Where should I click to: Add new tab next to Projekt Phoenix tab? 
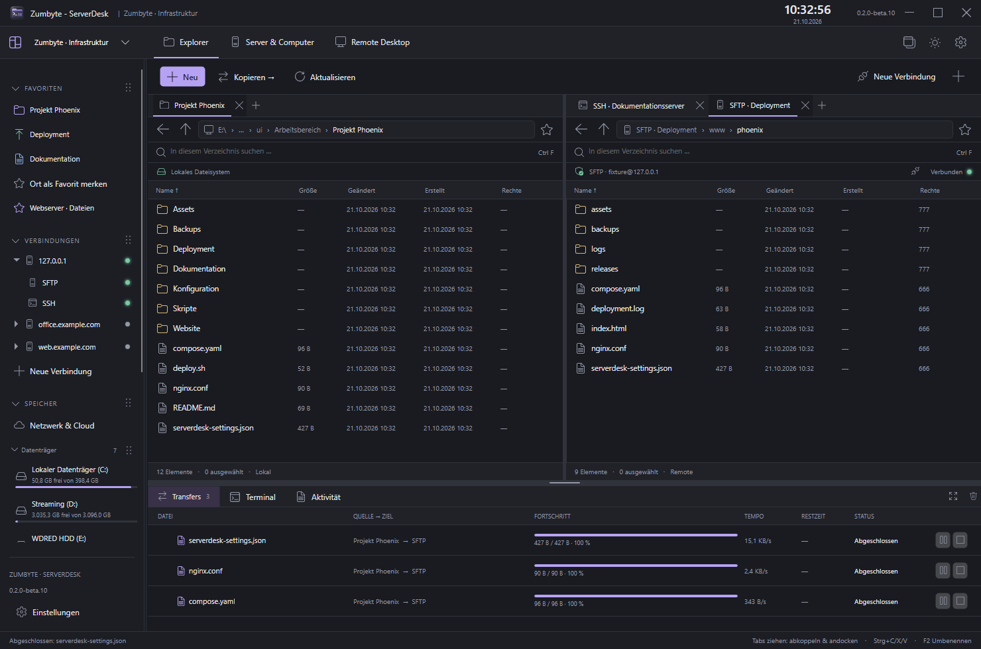coord(256,105)
